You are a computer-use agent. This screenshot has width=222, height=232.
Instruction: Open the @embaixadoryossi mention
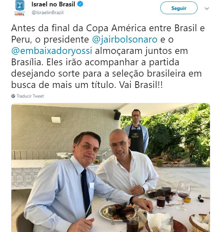(x=52, y=51)
